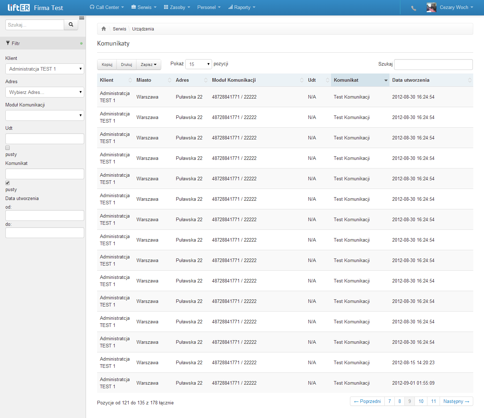Open the Call Center menu
Viewport: 484px width, 418px height.
coord(107,7)
